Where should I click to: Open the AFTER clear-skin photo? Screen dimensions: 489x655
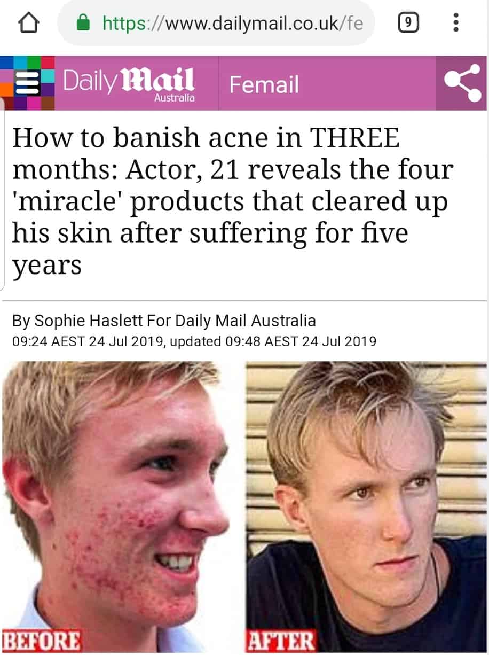click(x=366, y=507)
